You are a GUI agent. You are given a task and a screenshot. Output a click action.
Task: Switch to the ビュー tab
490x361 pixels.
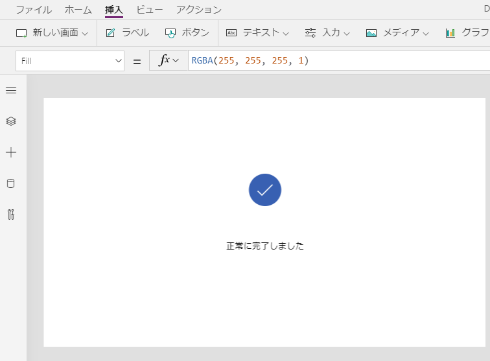click(149, 10)
